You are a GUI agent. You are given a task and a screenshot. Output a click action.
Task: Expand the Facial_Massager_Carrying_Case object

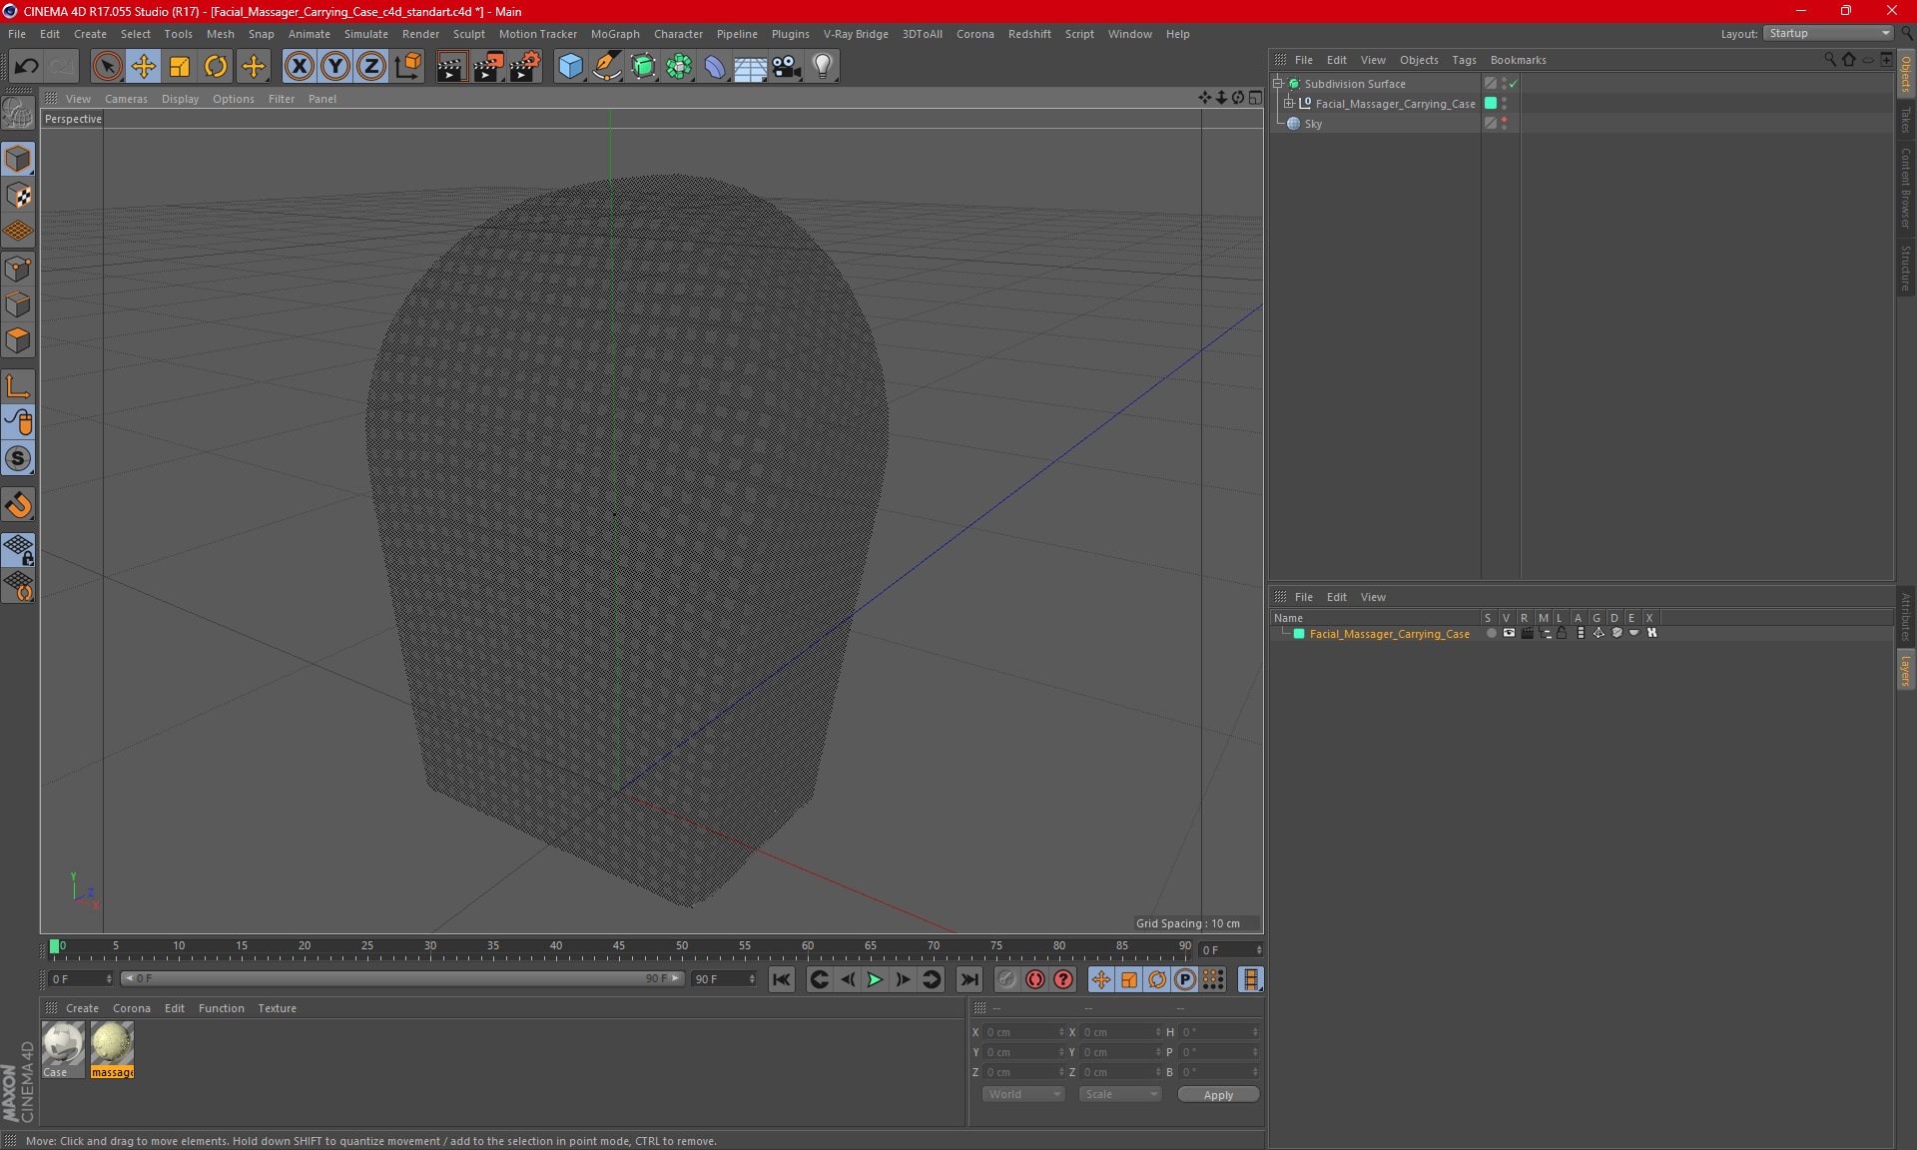coord(1289,103)
